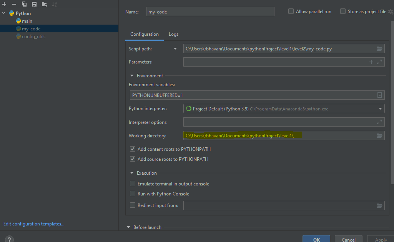Viewport: 394px width, 242px height.
Task: Copy the selected configuration
Action: click(x=24, y=4)
